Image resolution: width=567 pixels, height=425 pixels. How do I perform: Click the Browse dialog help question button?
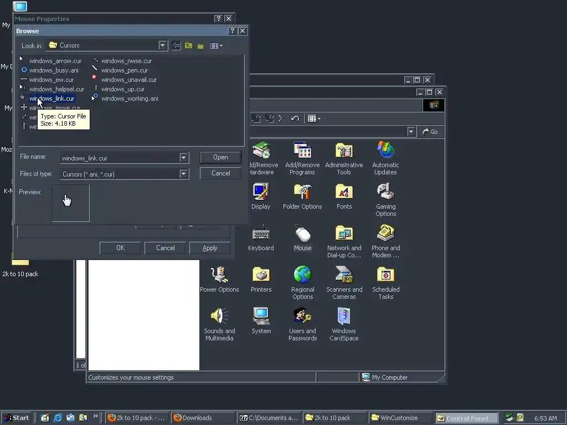[233, 31]
